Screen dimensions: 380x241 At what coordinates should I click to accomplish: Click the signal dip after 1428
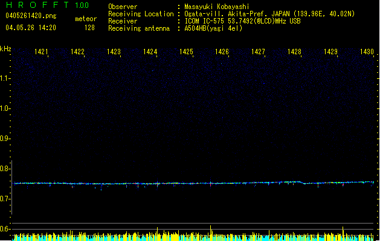304,183
